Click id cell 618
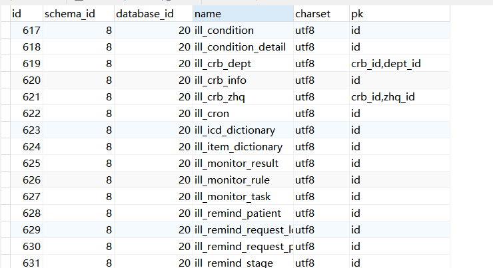Image resolution: width=493 pixels, height=268 pixels. pyautogui.click(x=27, y=47)
